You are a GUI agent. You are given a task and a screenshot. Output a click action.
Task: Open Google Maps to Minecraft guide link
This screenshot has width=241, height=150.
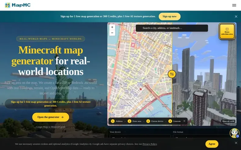[x=51, y=127]
